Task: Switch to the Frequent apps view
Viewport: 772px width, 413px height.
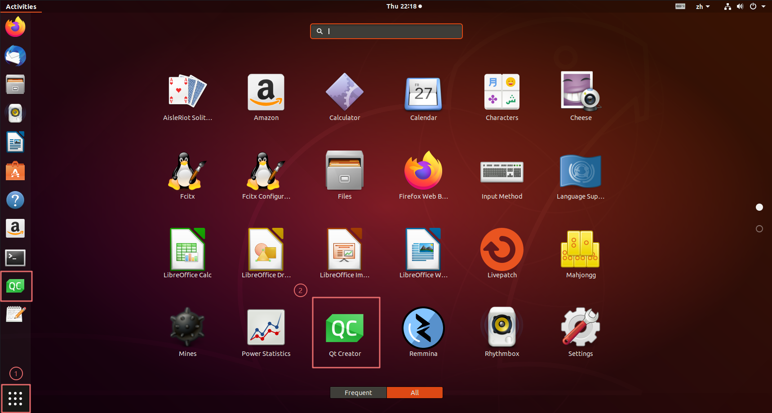Action: tap(358, 393)
